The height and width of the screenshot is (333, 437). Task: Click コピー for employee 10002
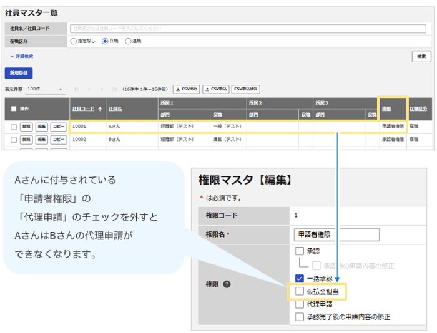click(59, 140)
